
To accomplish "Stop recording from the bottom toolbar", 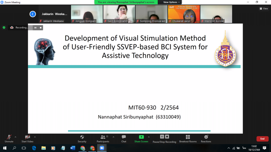I will [x=167, y=137].
